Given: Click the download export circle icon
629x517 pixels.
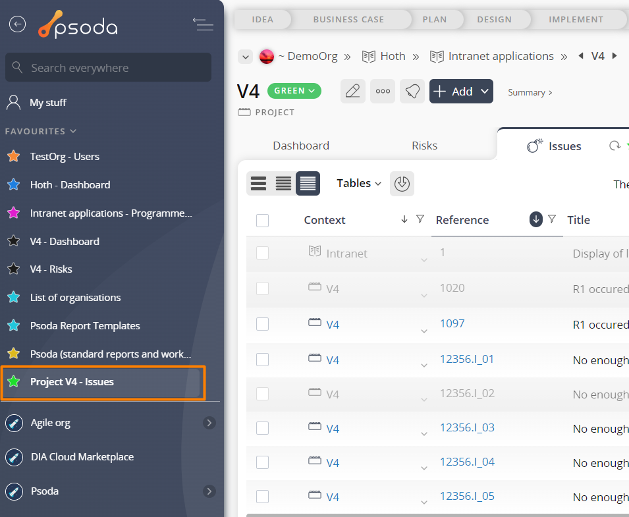Looking at the screenshot, I should [402, 184].
